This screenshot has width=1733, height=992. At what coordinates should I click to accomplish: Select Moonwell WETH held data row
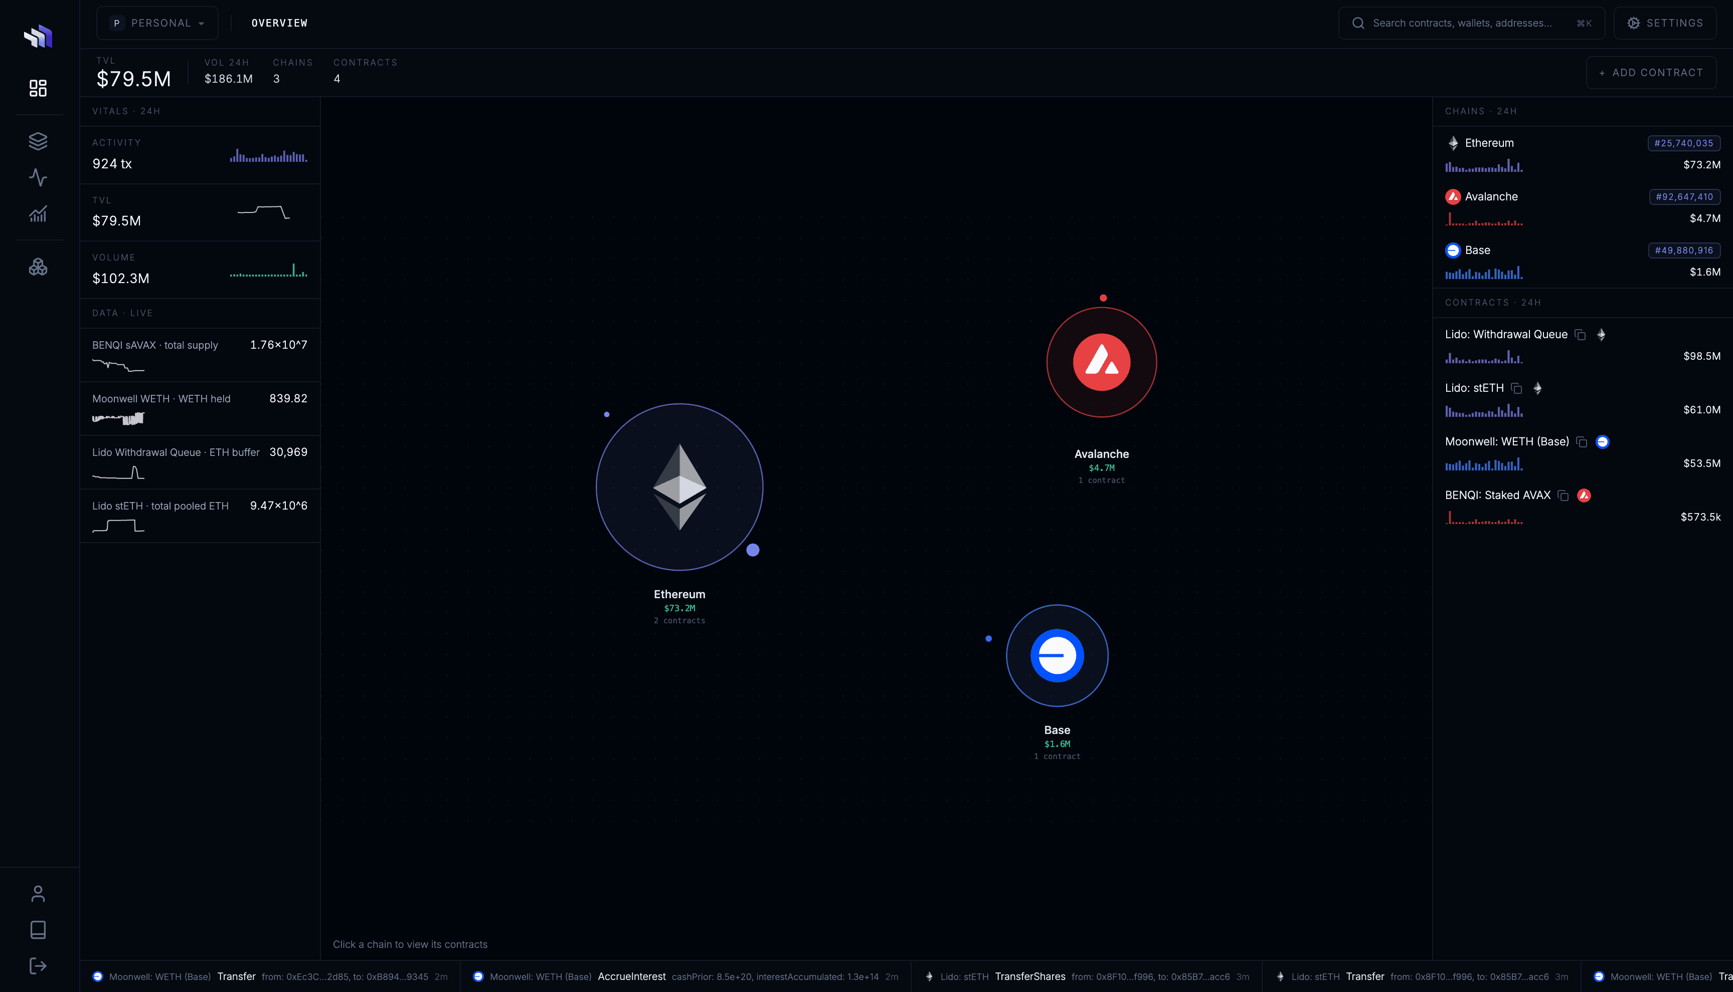pos(200,409)
